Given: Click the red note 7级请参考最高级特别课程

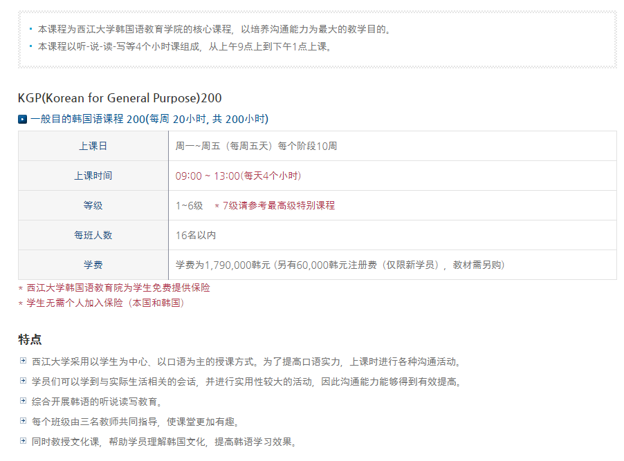Looking at the screenshot, I should [x=278, y=205].
